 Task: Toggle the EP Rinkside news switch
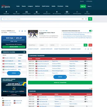click(91, 31)
